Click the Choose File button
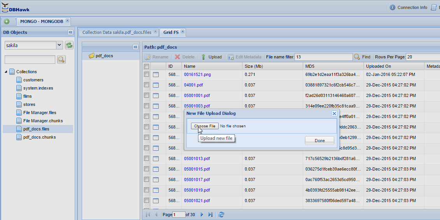 pos(205,126)
